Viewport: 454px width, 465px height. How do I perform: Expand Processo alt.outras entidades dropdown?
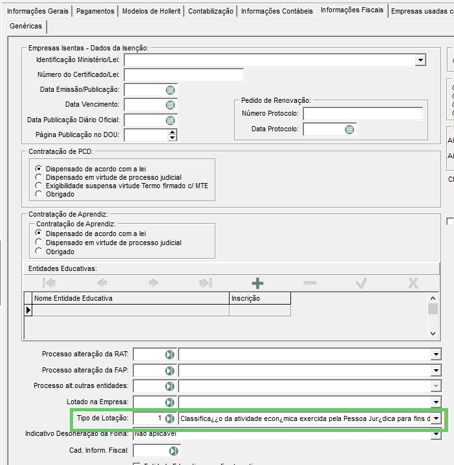[436, 386]
